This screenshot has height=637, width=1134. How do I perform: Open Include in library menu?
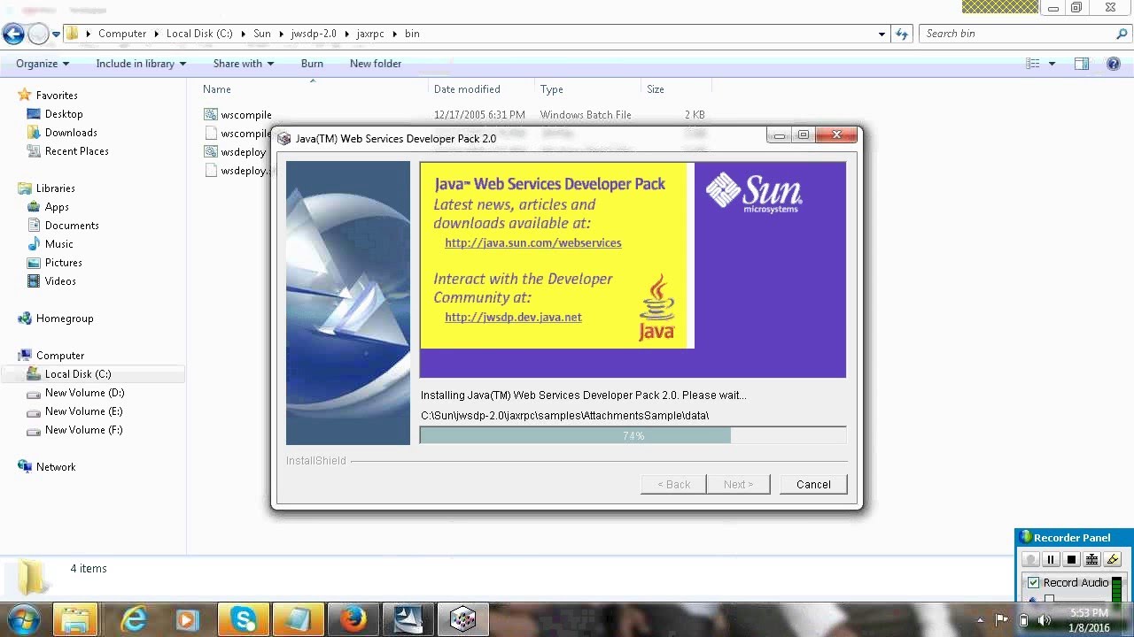click(x=141, y=64)
